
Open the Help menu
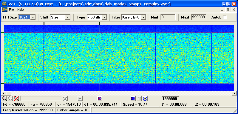click(x=21, y=10)
